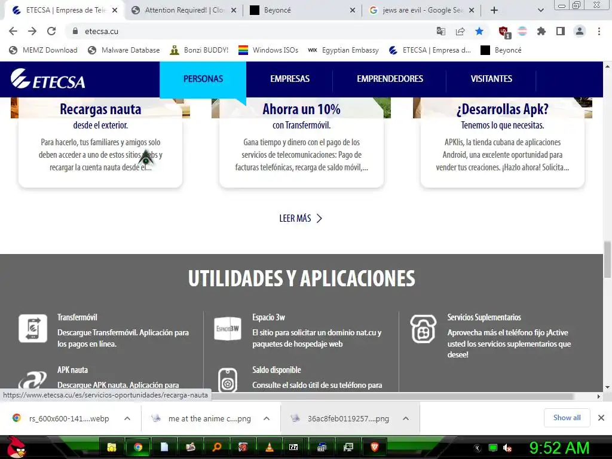Screen dimensions: 612x459
Task: Reload the page with the refresh icon
Action: click(51, 31)
